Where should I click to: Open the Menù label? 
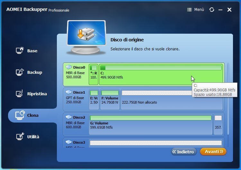point(199,10)
